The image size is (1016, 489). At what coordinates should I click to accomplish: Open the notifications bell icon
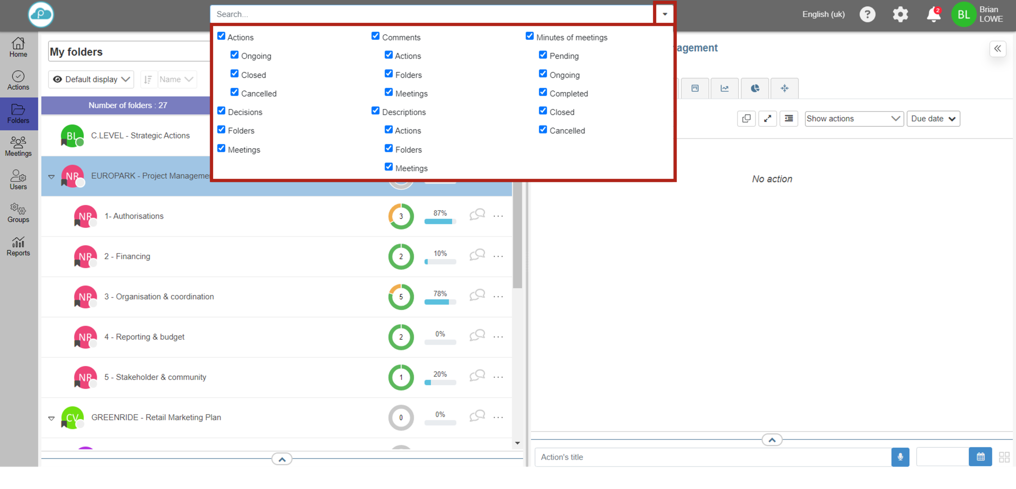(933, 15)
